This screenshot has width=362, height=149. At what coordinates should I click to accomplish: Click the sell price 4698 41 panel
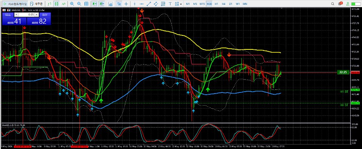14,21
